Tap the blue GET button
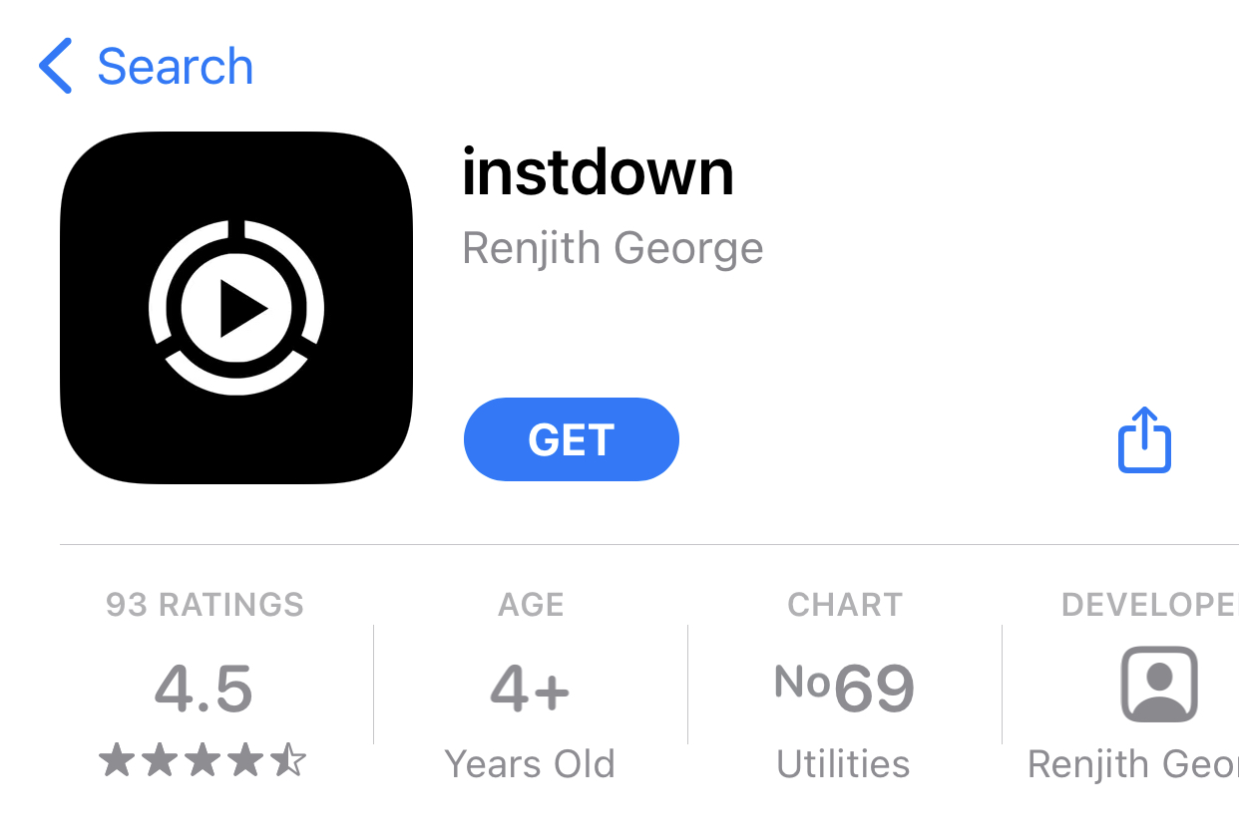The width and height of the screenshot is (1239, 836). click(x=571, y=439)
